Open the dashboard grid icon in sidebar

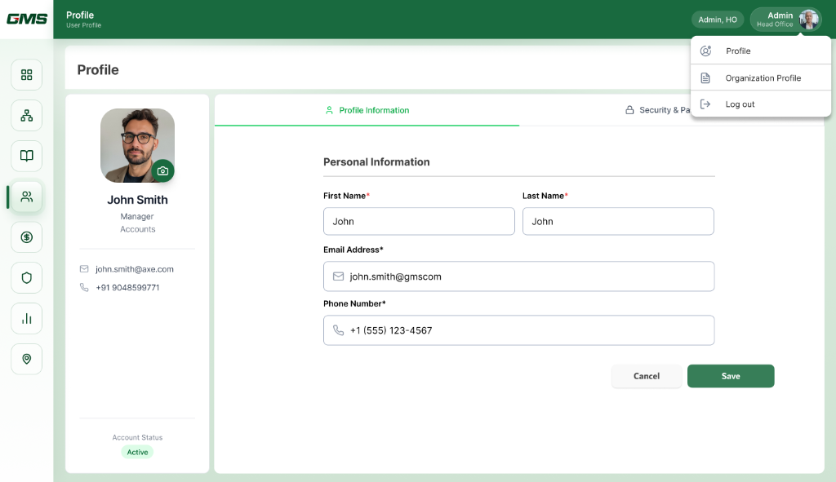(27, 74)
